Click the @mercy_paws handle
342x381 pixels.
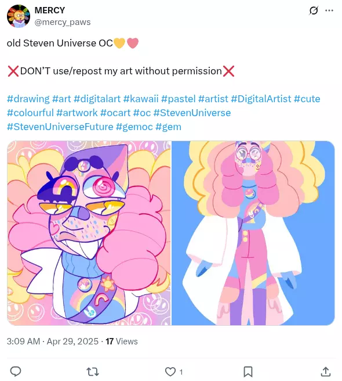click(63, 22)
